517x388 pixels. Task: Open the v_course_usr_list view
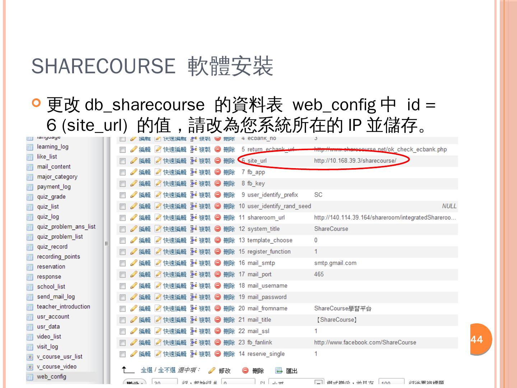(59, 357)
